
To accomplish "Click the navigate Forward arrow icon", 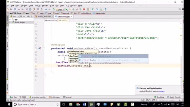I will click(x=50, y=9).
